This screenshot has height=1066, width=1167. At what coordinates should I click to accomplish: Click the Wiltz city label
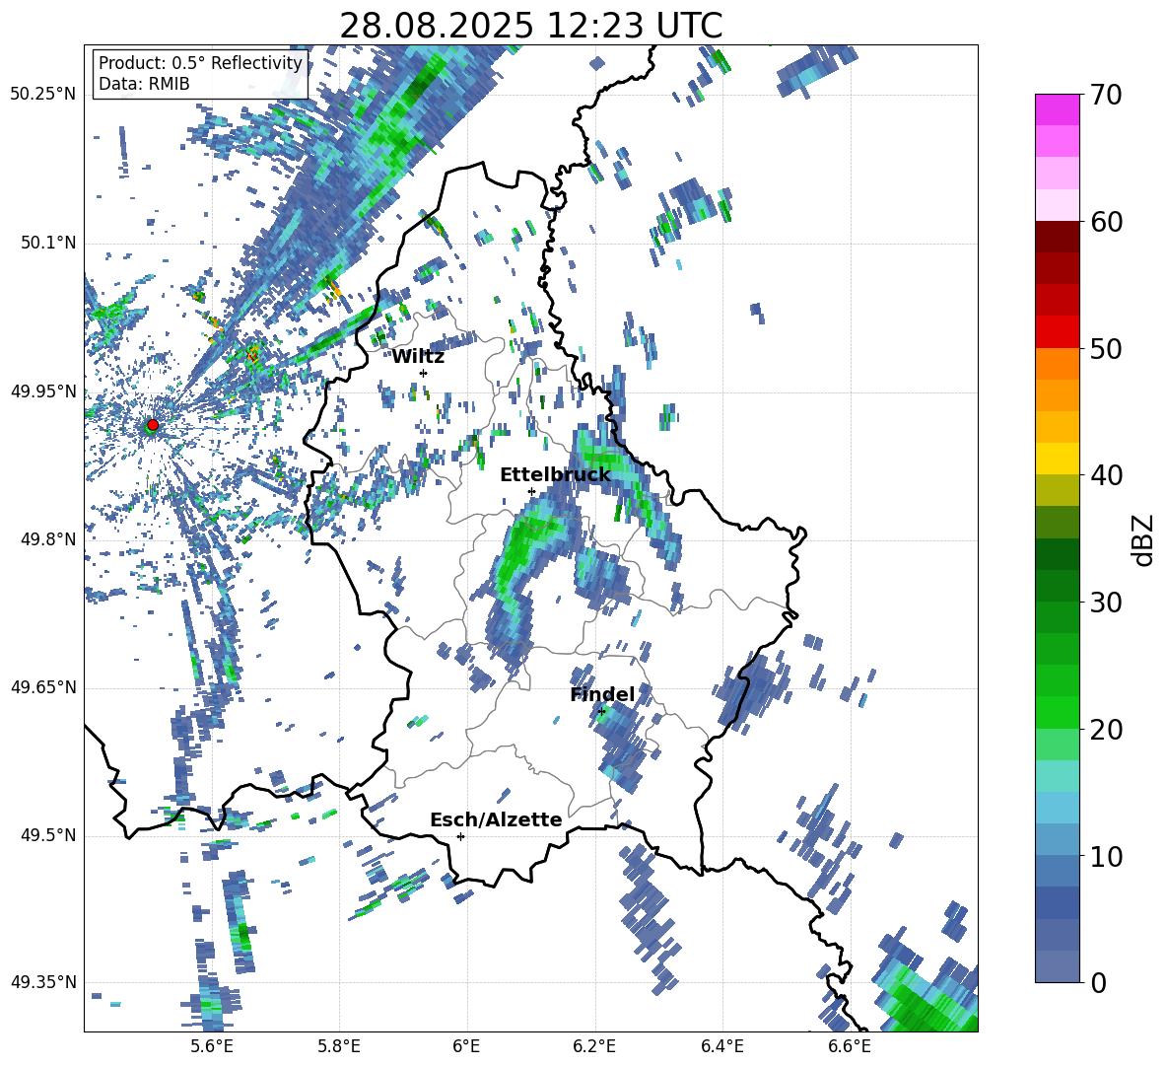pyautogui.click(x=418, y=357)
